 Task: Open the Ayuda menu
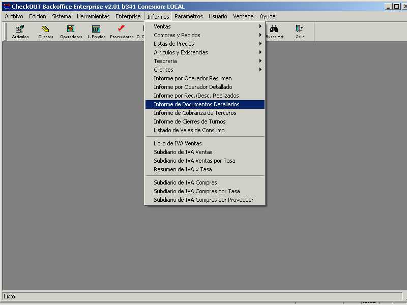tap(268, 16)
